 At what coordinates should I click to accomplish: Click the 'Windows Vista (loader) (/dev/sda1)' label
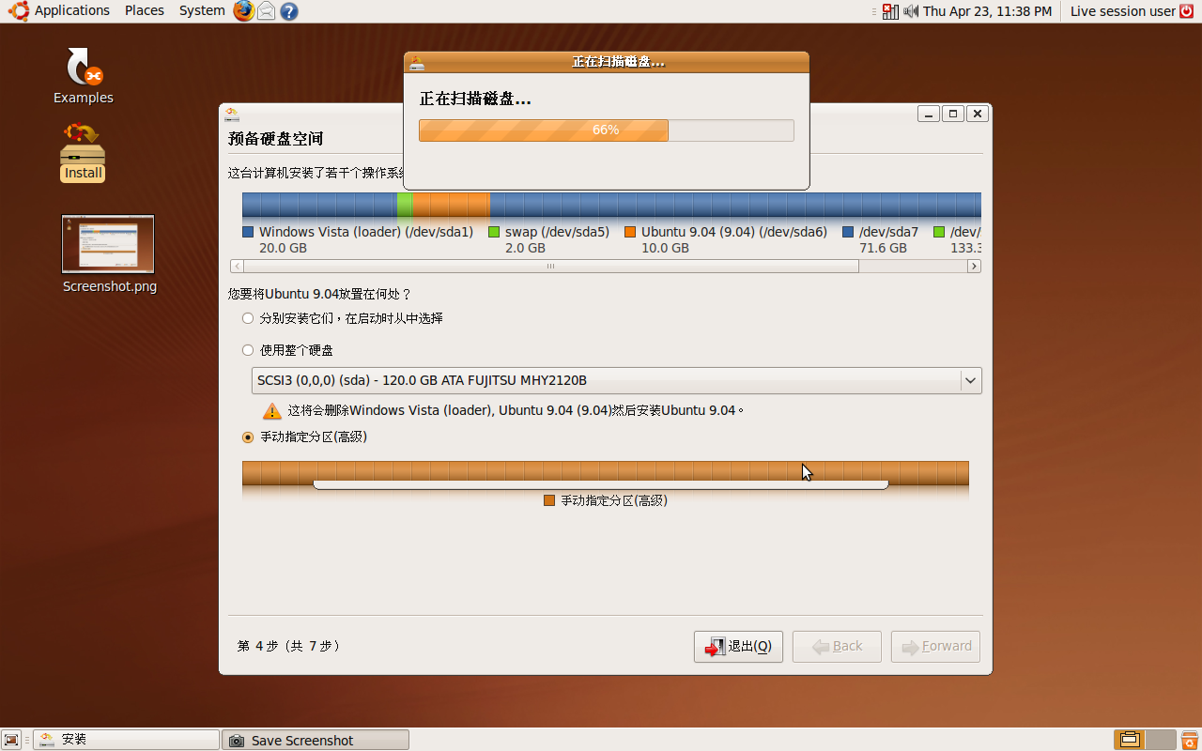pyautogui.click(x=366, y=232)
